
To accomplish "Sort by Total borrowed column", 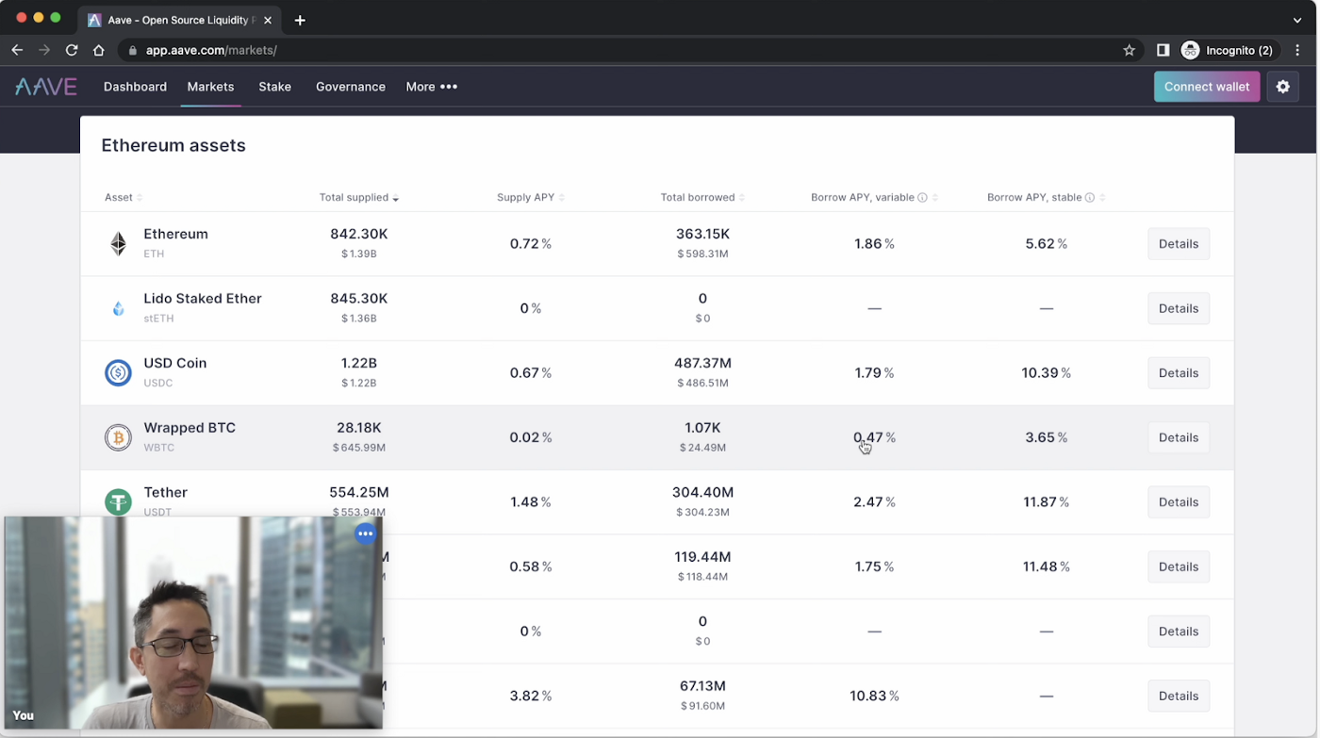I will [702, 198].
